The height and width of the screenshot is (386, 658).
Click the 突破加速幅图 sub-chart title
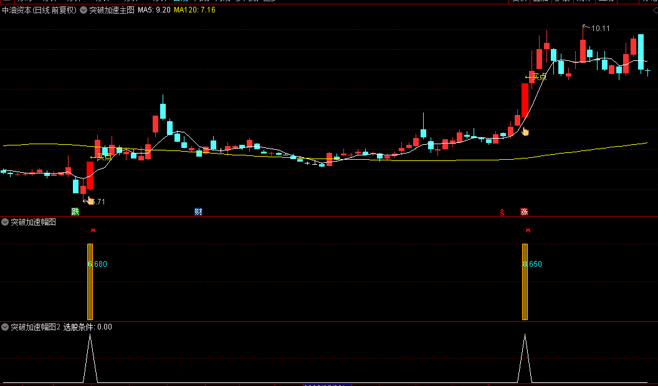click(33, 222)
